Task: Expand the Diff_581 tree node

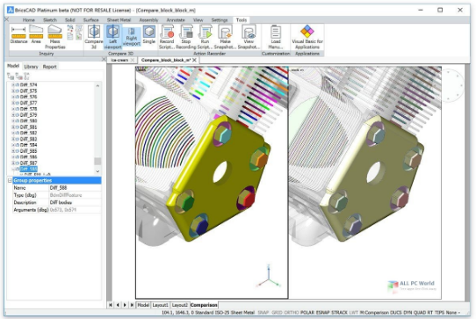Action: pos(13,127)
